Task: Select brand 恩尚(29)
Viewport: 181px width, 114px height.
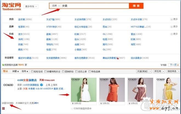Action: (x=107, y=27)
